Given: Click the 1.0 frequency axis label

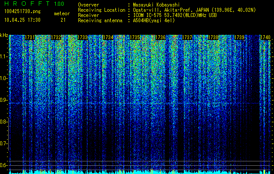Looking at the screenshot, I should click(3, 78).
